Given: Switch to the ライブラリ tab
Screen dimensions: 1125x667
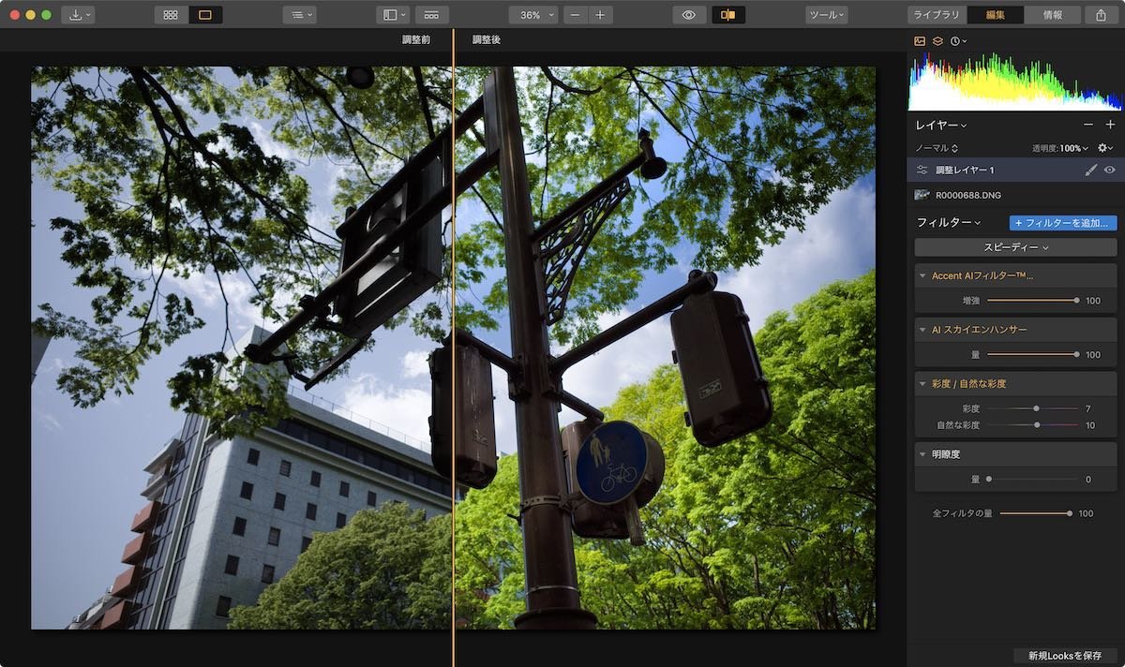Looking at the screenshot, I should point(937,15).
